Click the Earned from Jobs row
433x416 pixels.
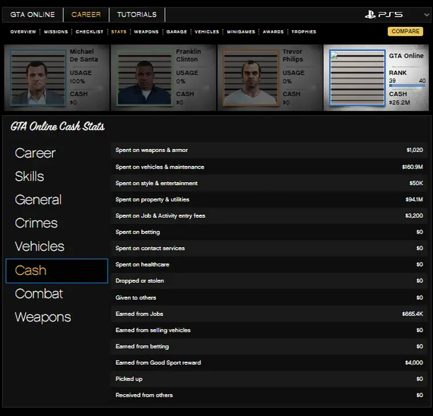269,314
